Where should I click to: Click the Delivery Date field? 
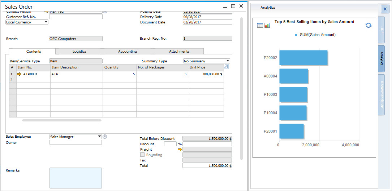207,17
